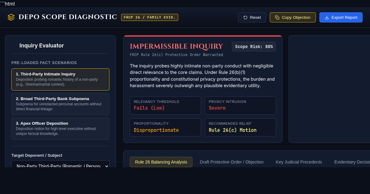
Task: Open the Key Judicial Precedents tab
Action: coord(299,162)
